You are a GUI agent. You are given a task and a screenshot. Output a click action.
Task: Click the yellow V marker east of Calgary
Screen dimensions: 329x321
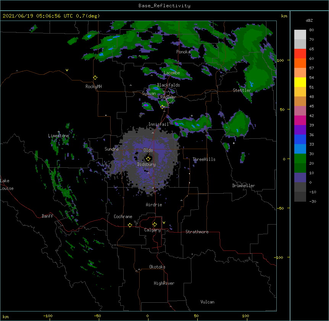[x=164, y=223]
